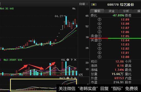The width and height of the screenshot is (141, 92).
Task: Switch to the 资金 tab
Action: click(x=112, y=11)
